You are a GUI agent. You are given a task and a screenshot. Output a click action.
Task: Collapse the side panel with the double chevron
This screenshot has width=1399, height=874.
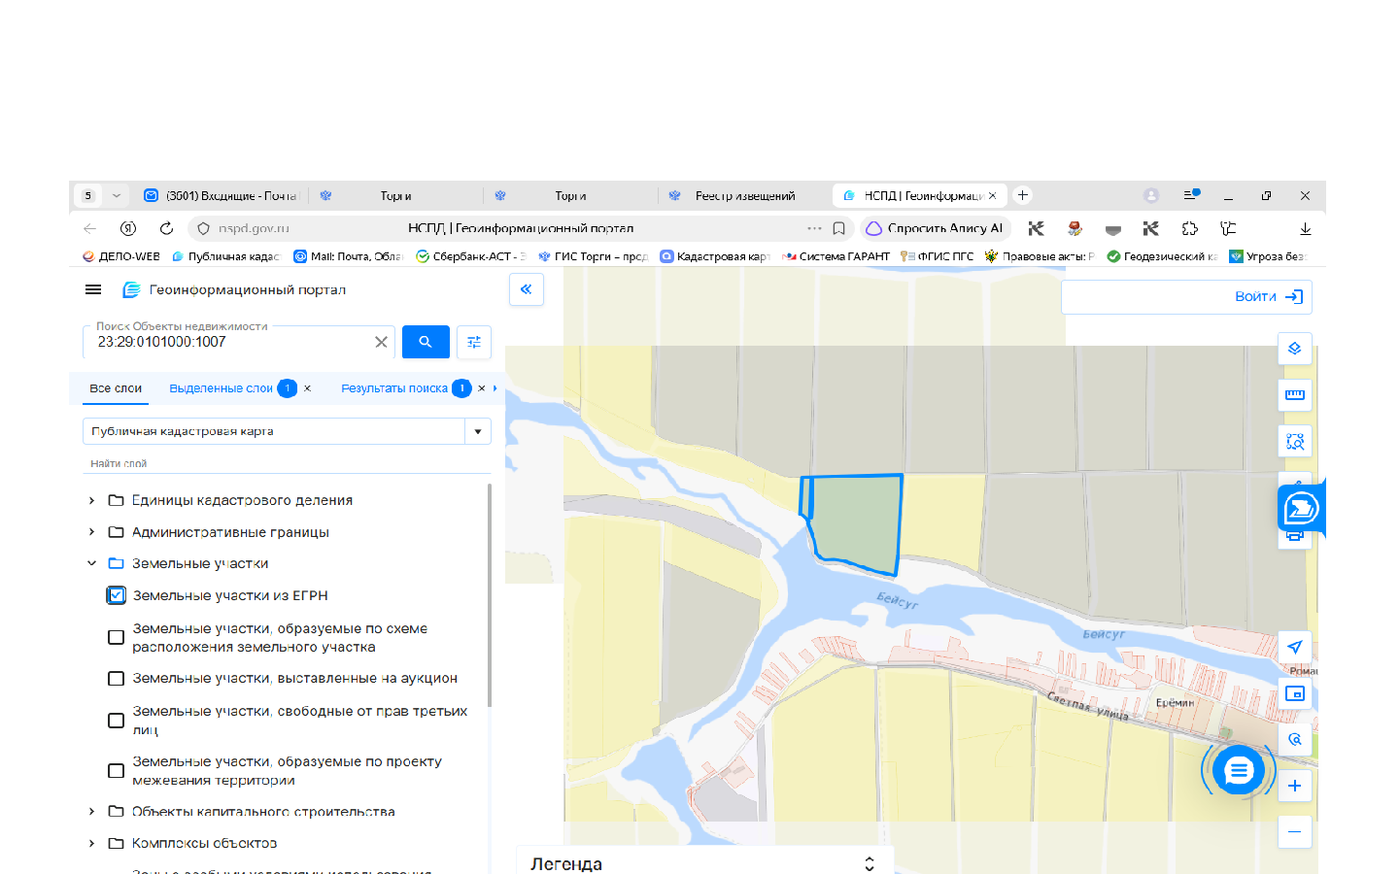tap(527, 289)
